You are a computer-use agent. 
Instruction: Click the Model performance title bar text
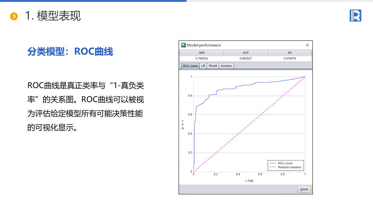coord(204,45)
